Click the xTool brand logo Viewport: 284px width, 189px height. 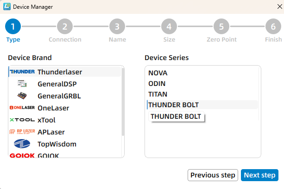coord(22,120)
